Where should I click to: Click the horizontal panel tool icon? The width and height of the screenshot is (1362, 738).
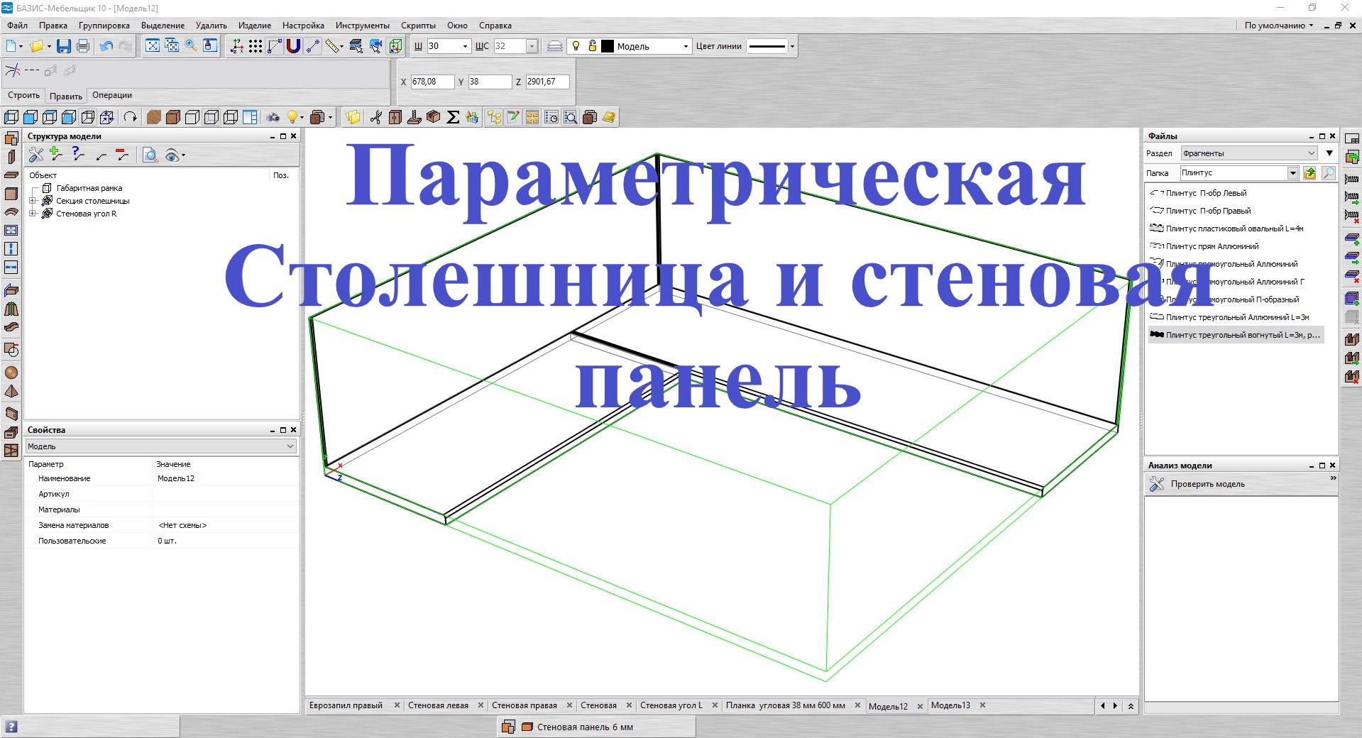click(11, 175)
